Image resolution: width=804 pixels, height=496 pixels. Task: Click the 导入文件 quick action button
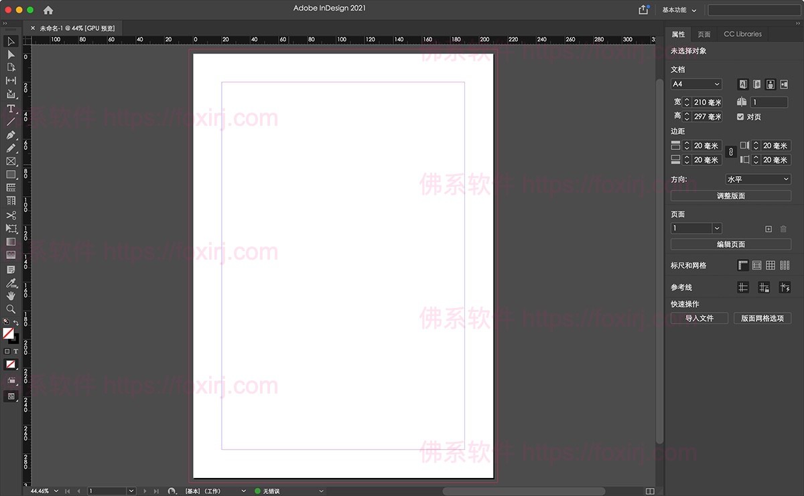[x=699, y=318]
